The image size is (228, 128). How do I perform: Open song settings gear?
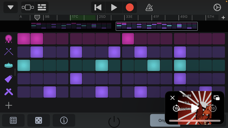point(217,7)
